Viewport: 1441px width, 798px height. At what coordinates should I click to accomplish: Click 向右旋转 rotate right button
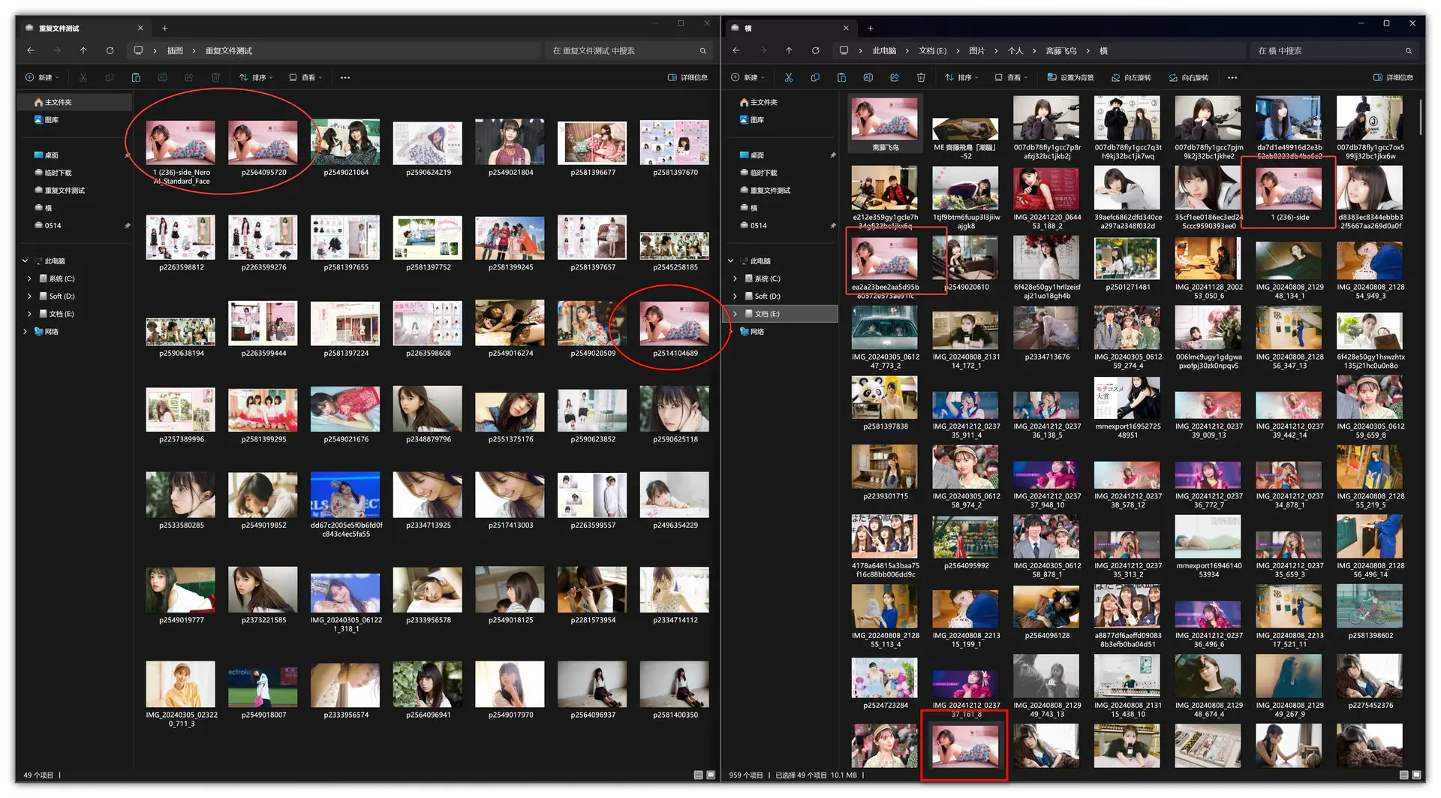(1188, 77)
